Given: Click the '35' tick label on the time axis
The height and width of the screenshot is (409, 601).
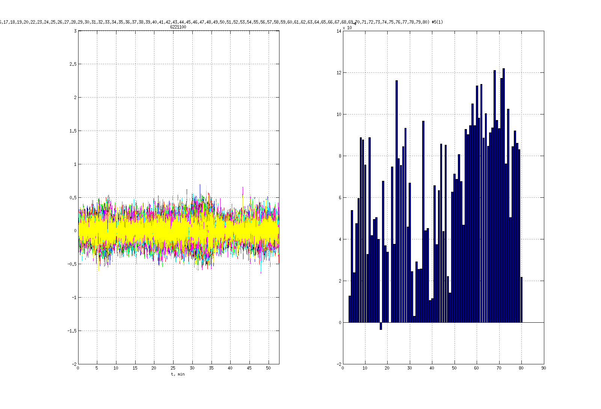Looking at the screenshot, I should tap(211, 368).
